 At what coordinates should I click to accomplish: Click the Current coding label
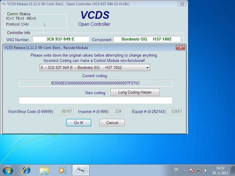coord(95,76)
